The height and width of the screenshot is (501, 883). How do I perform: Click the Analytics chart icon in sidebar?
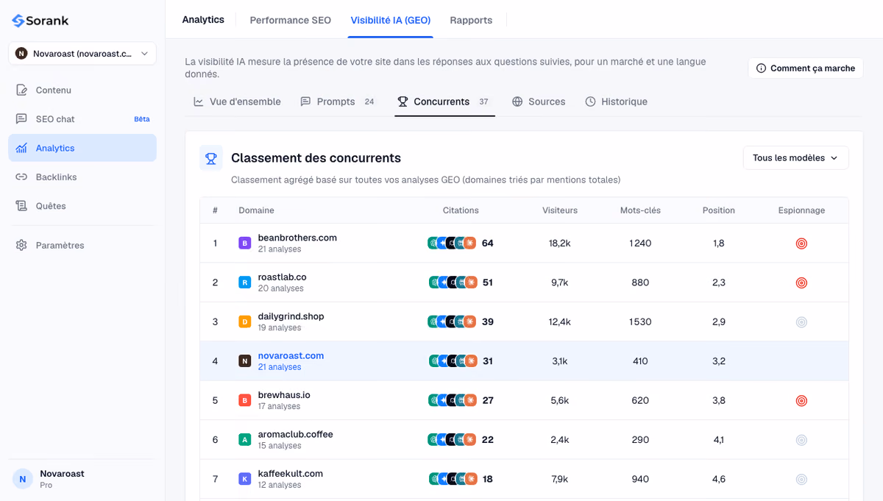(21, 148)
